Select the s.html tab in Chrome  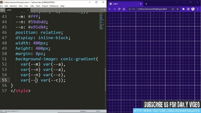click(125, 4)
